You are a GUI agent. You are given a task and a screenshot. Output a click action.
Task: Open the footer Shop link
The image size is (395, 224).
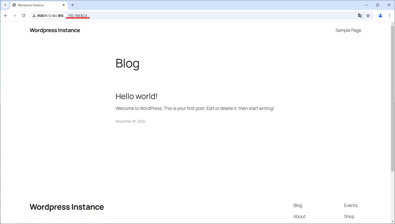pyautogui.click(x=349, y=216)
